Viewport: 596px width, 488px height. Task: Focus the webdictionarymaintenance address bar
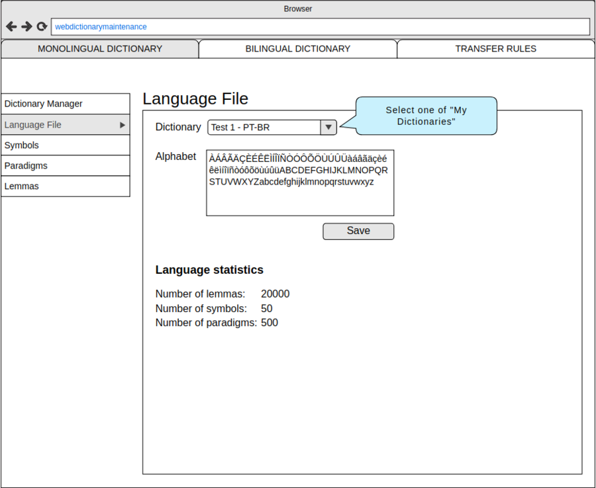[321, 26]
